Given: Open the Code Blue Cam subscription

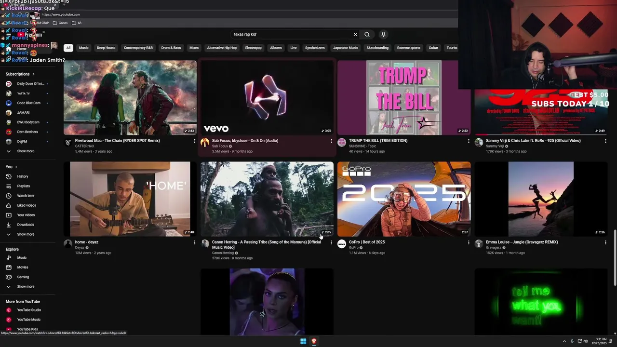Looking at the screenshot, I should 27,103.
